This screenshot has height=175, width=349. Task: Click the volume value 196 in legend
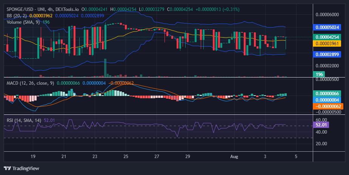pyautogui.click(x=46, y=22)
